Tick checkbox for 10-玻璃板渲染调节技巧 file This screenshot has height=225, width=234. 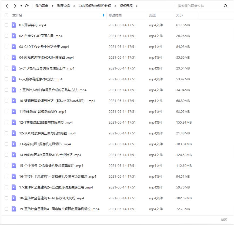coord(6,101)
